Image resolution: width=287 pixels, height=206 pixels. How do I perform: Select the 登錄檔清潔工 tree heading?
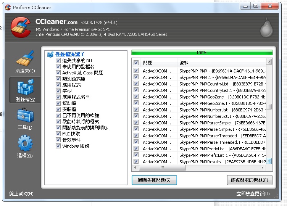pyautogui.click(x=70, y=54)
